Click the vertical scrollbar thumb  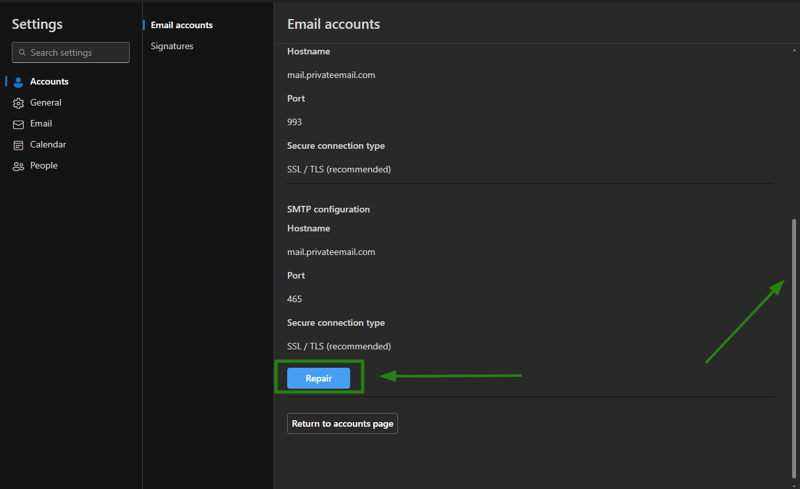pyautogui.click(x=794, y=347)
